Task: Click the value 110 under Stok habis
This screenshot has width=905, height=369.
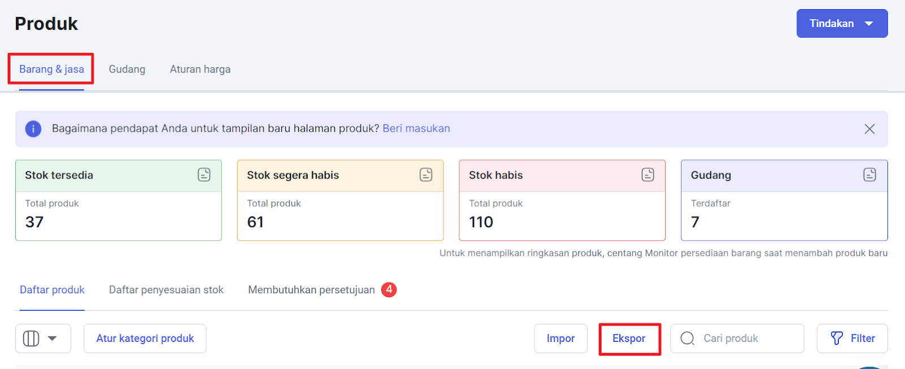Action: tap(481, 222)
